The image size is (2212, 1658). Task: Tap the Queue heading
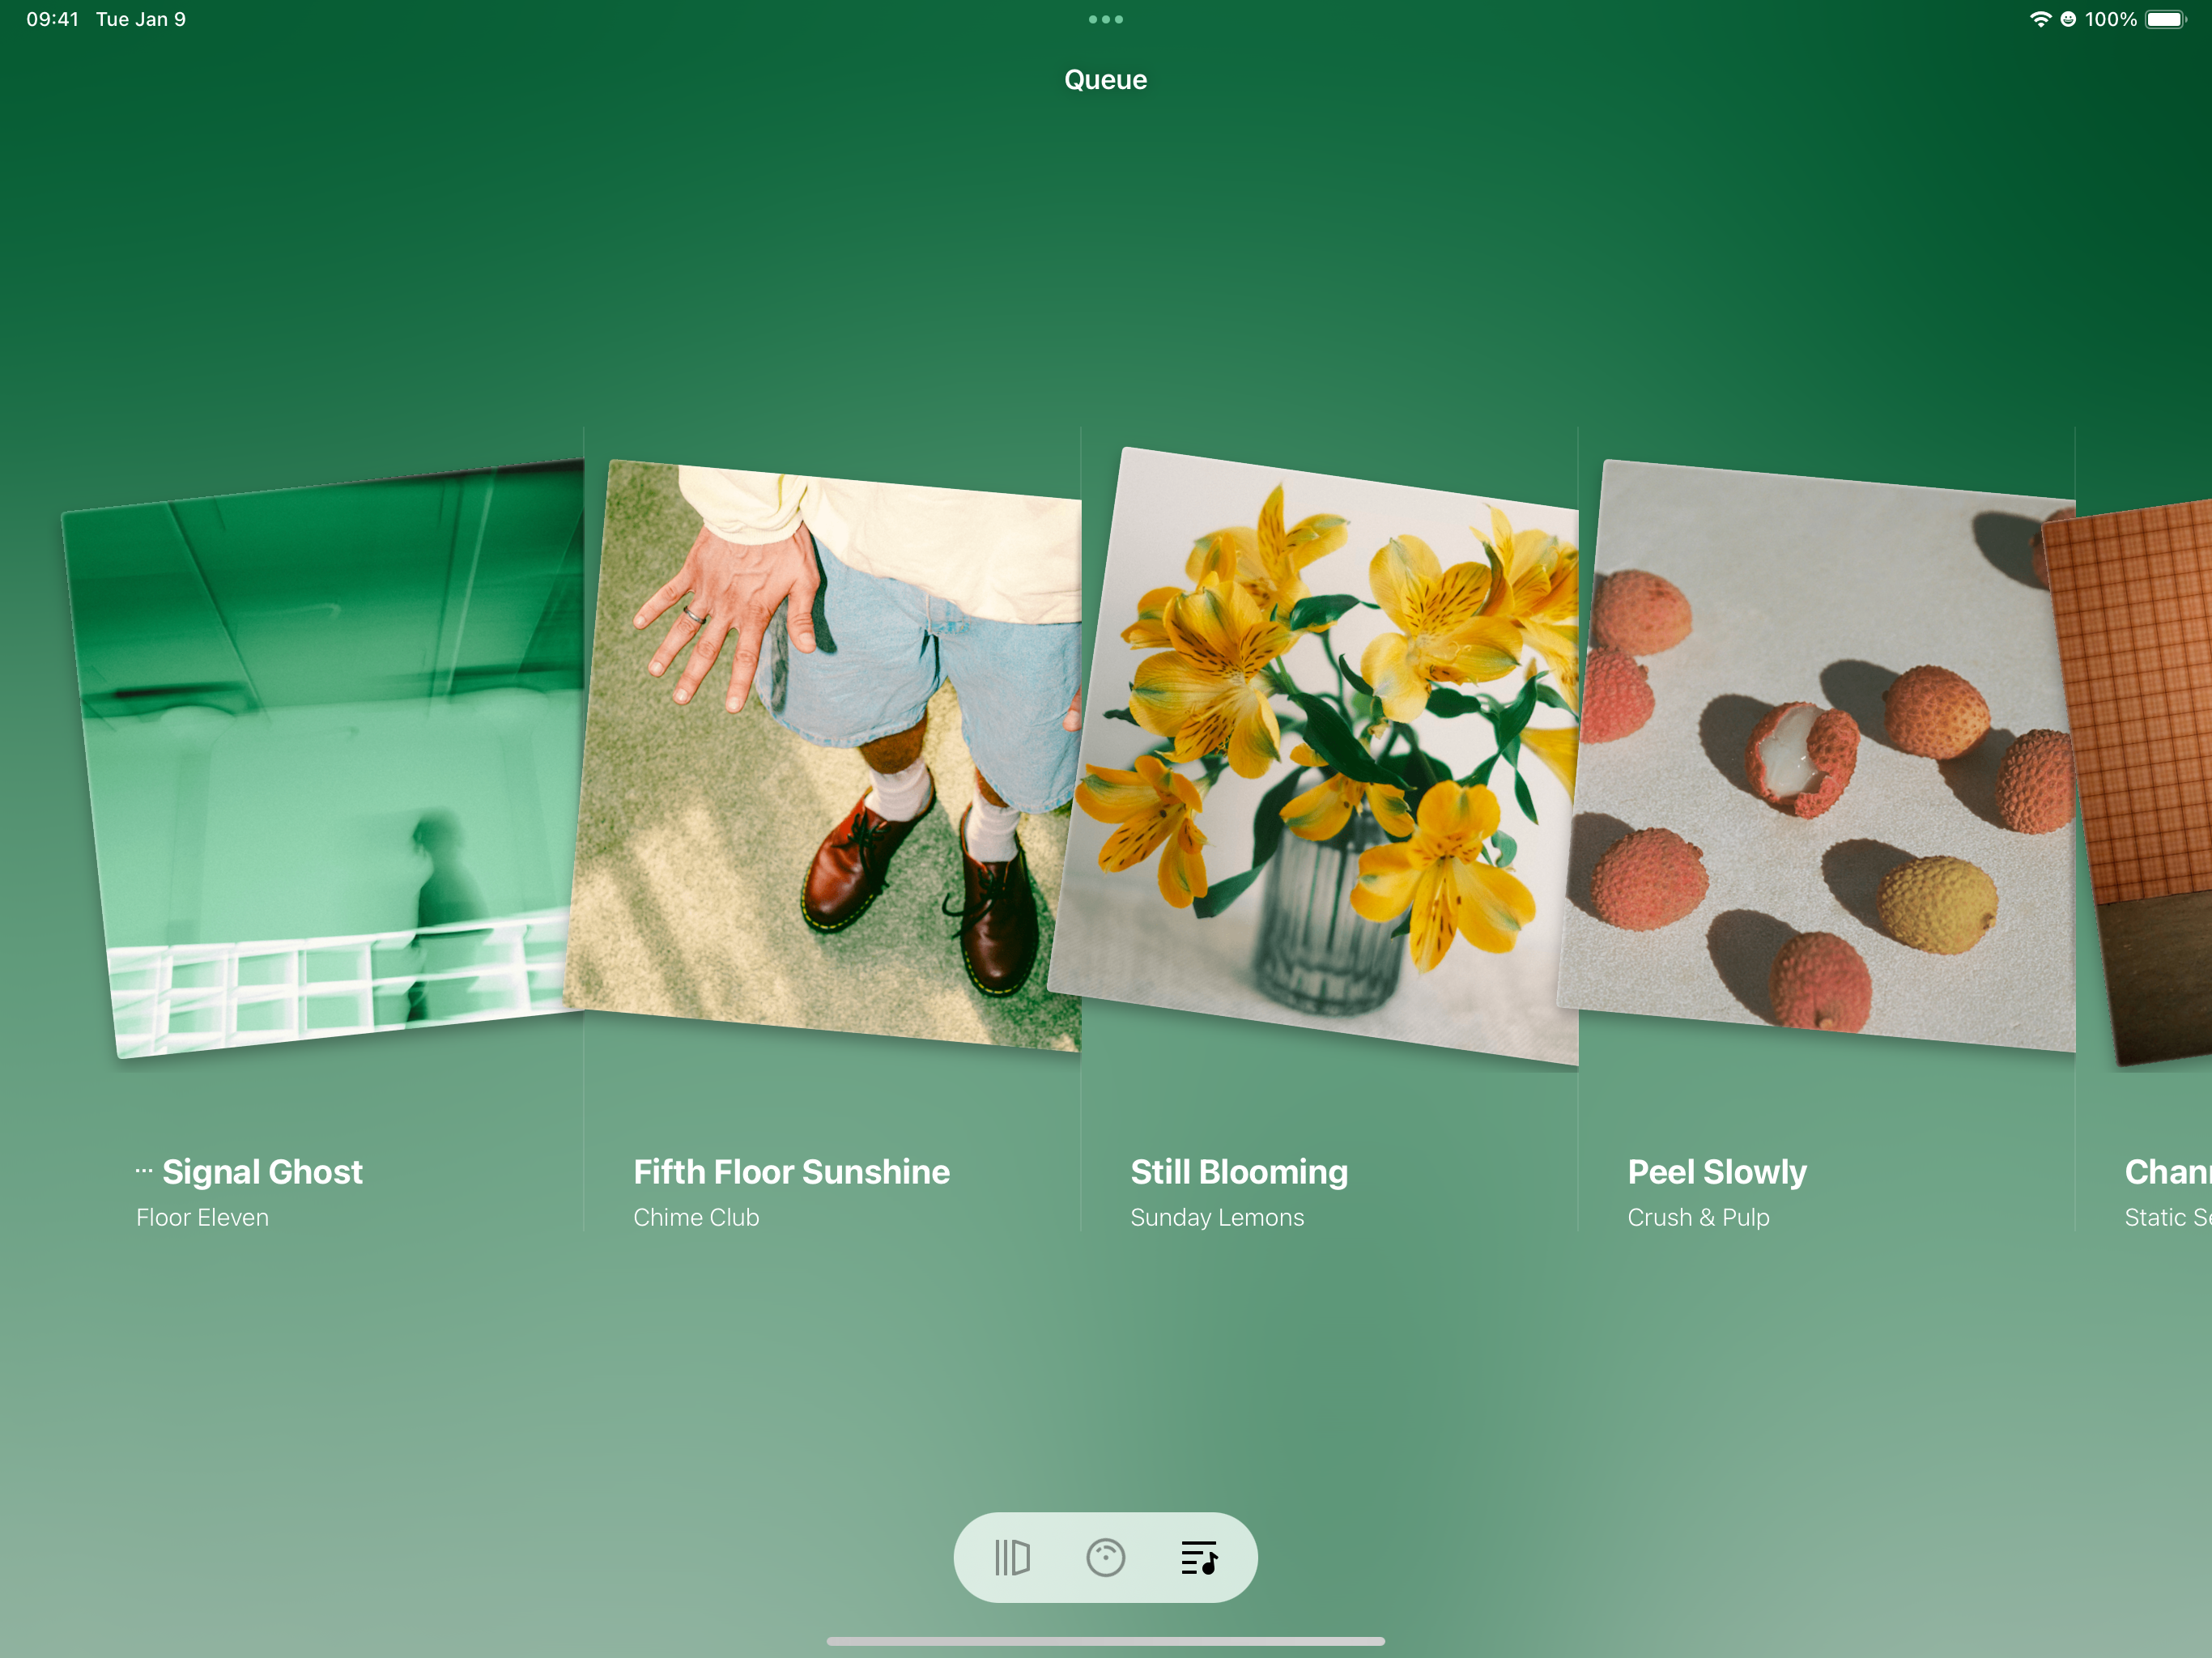tap(1105, 80)
